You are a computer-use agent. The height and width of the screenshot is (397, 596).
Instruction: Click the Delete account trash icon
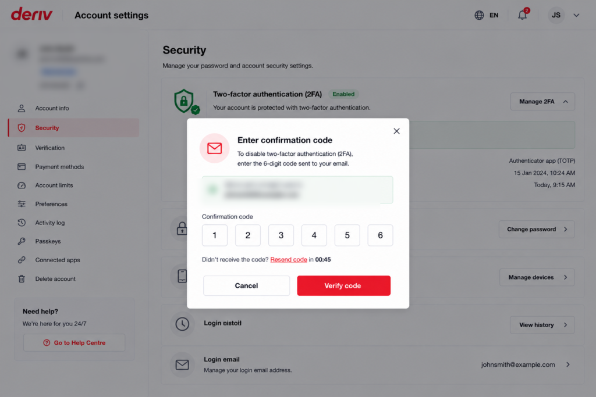(x=22, y=278)
